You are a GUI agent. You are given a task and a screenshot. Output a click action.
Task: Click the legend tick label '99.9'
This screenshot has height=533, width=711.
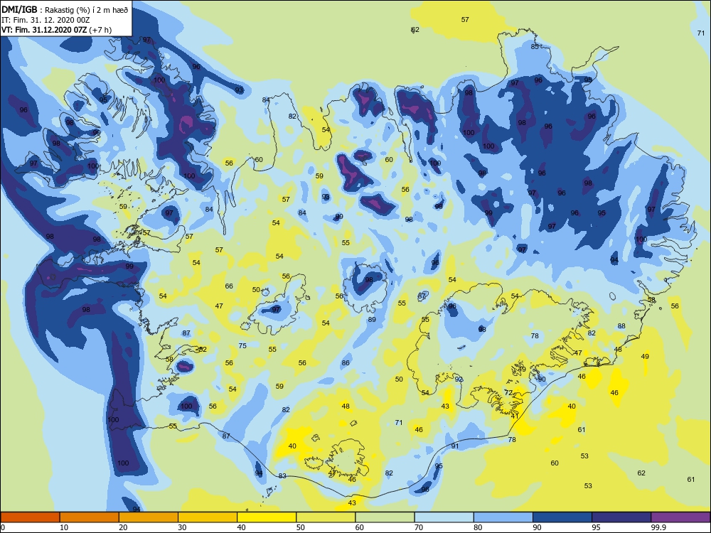[x=658, y=527]
